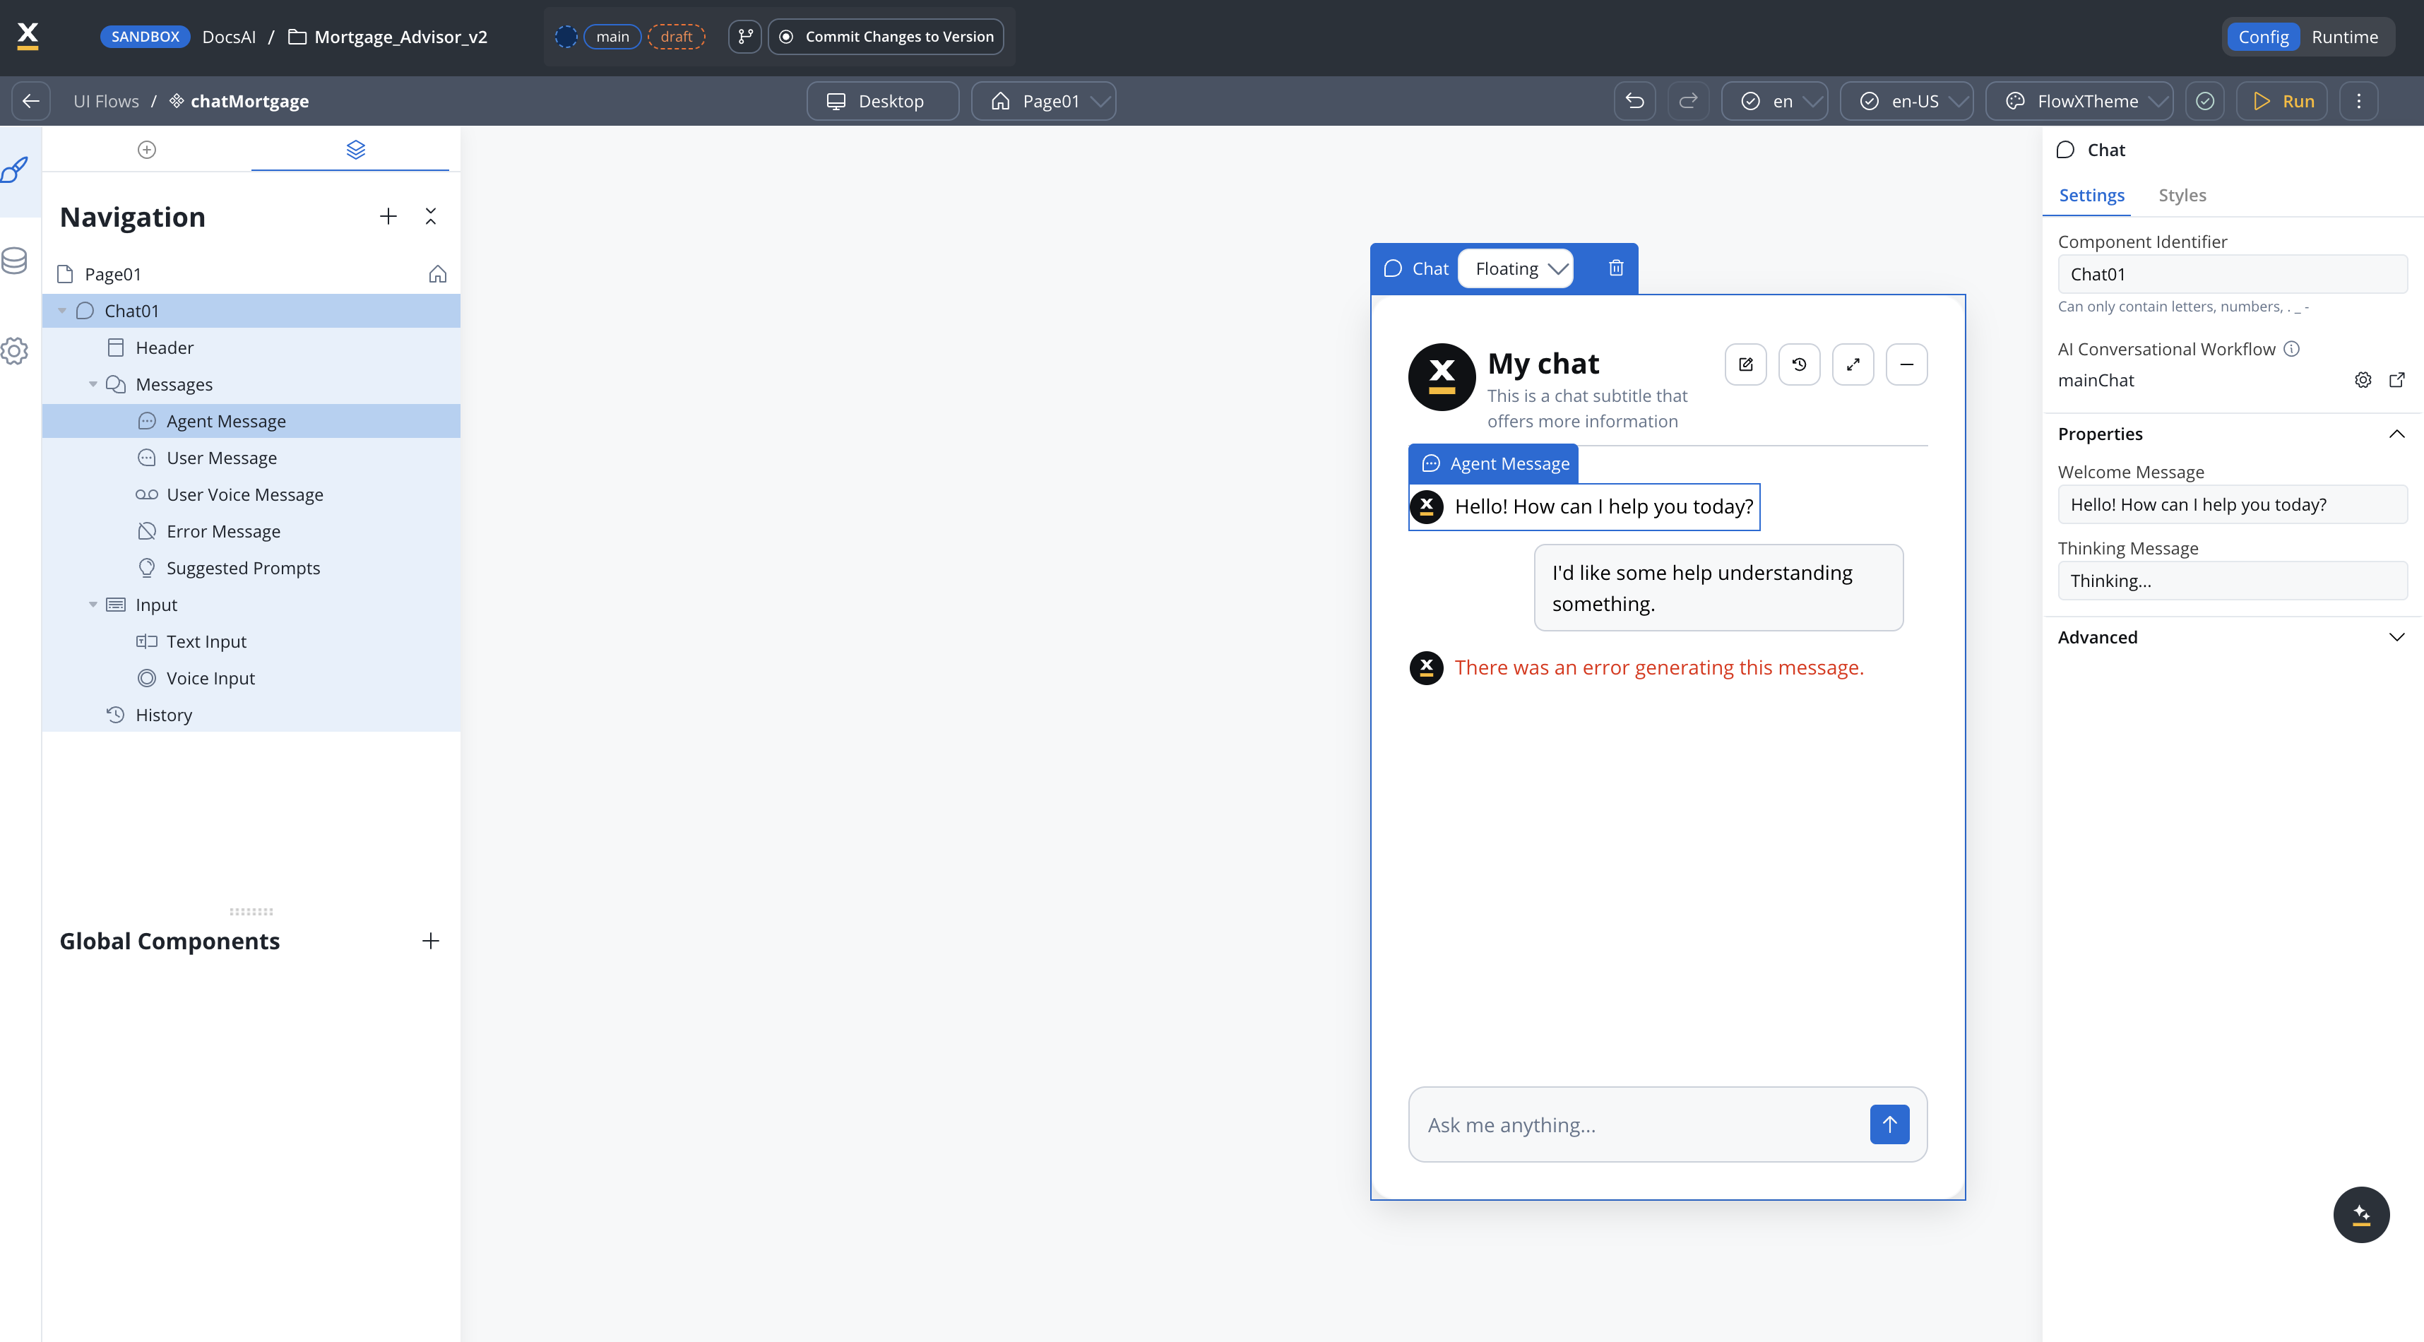
Task: Open the add components tab
Action: 147,150
